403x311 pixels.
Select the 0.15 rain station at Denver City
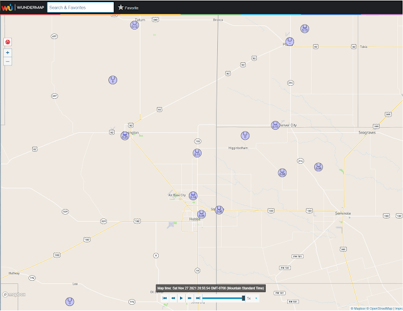coord(275,125)
